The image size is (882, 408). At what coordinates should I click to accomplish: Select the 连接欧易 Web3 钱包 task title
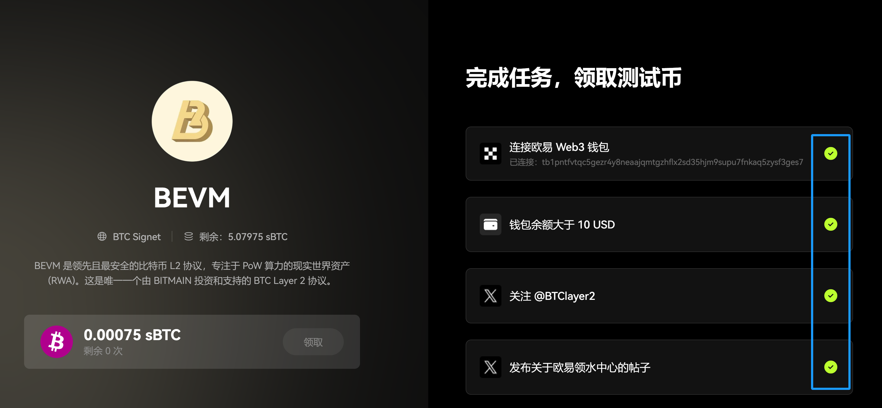pos(559,147)
